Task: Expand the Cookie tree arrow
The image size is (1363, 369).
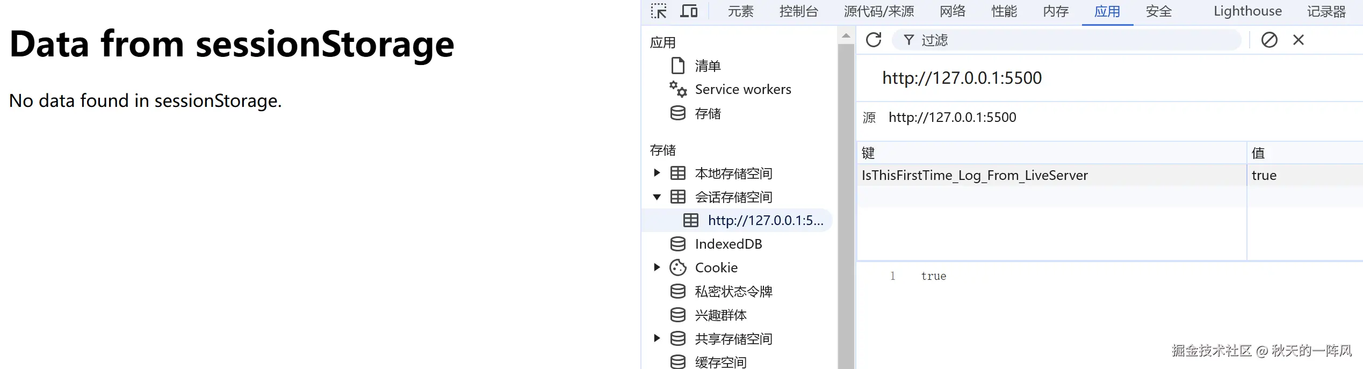Action: pos(657,267)
